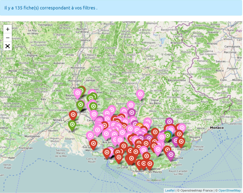
Task: Zoom out of the map
Action: tap(8, 38)
